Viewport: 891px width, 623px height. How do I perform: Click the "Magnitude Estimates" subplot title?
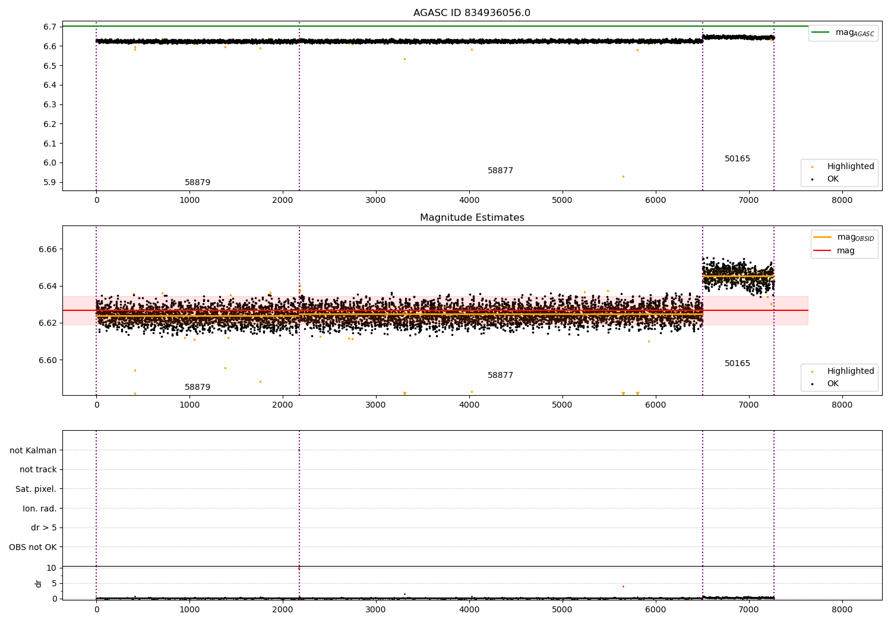coord(472,218)
